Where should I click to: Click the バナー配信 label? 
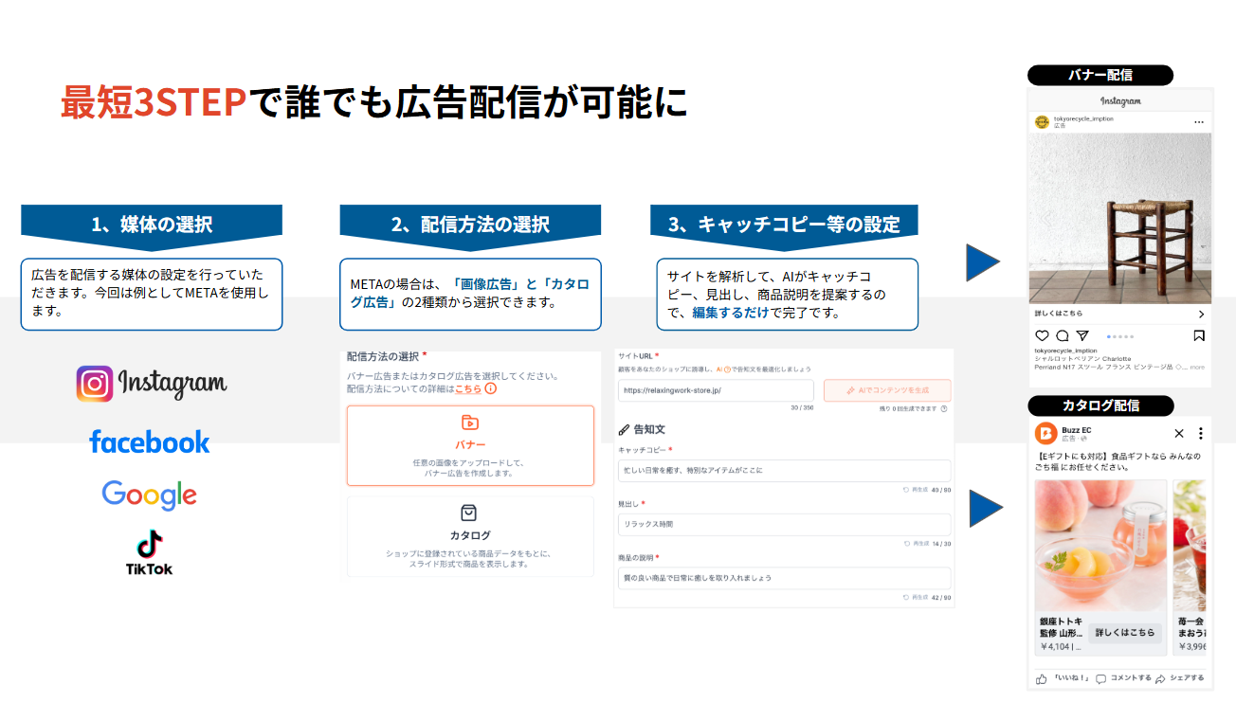1100,75
